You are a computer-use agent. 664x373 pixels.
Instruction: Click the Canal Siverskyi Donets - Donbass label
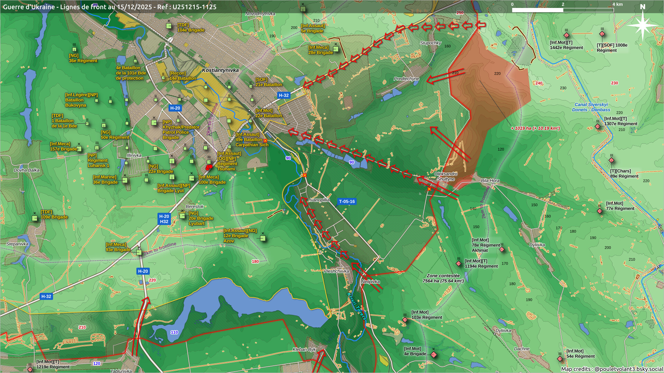(591, 107)
